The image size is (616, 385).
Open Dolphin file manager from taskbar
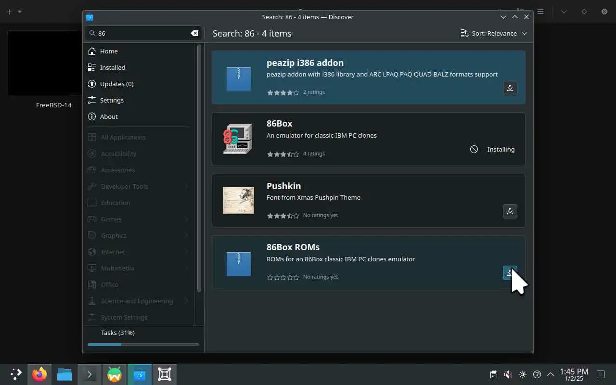(x=64, y=374)
